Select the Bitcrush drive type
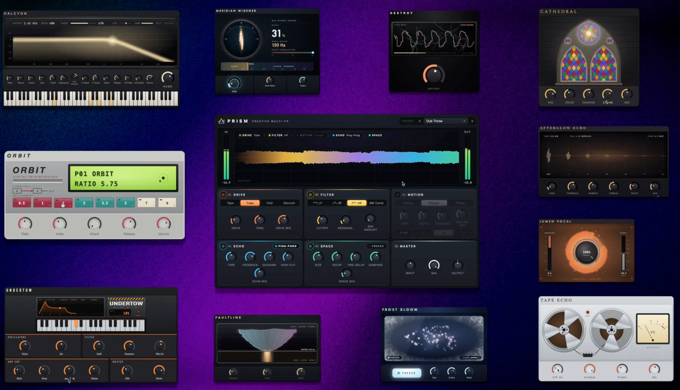 [x=289, y=203]
